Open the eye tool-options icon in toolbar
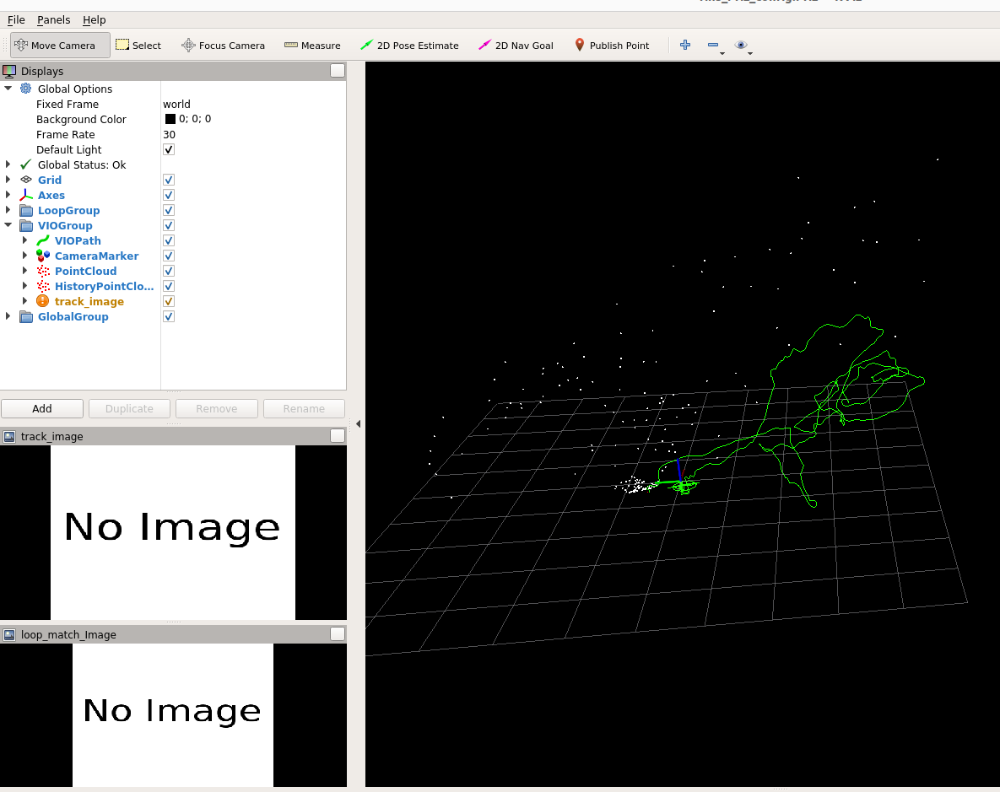The width and height of the screenshot is (1000, 792). (740, 45)
